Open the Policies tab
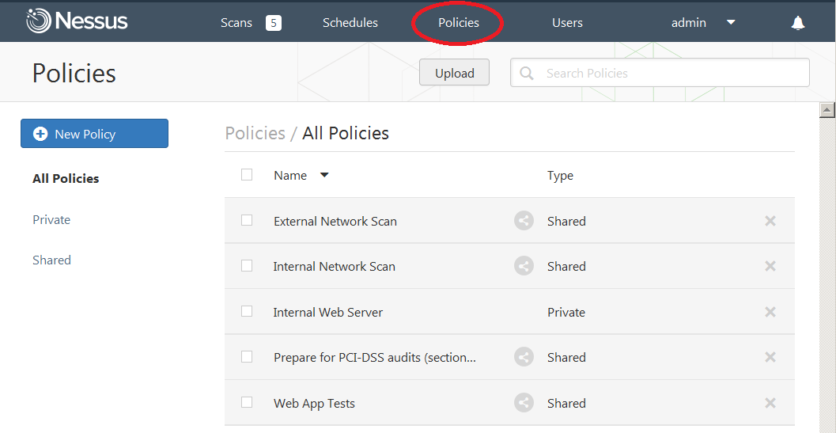This screenshot has width=836, height=433. tap(459, 23)
